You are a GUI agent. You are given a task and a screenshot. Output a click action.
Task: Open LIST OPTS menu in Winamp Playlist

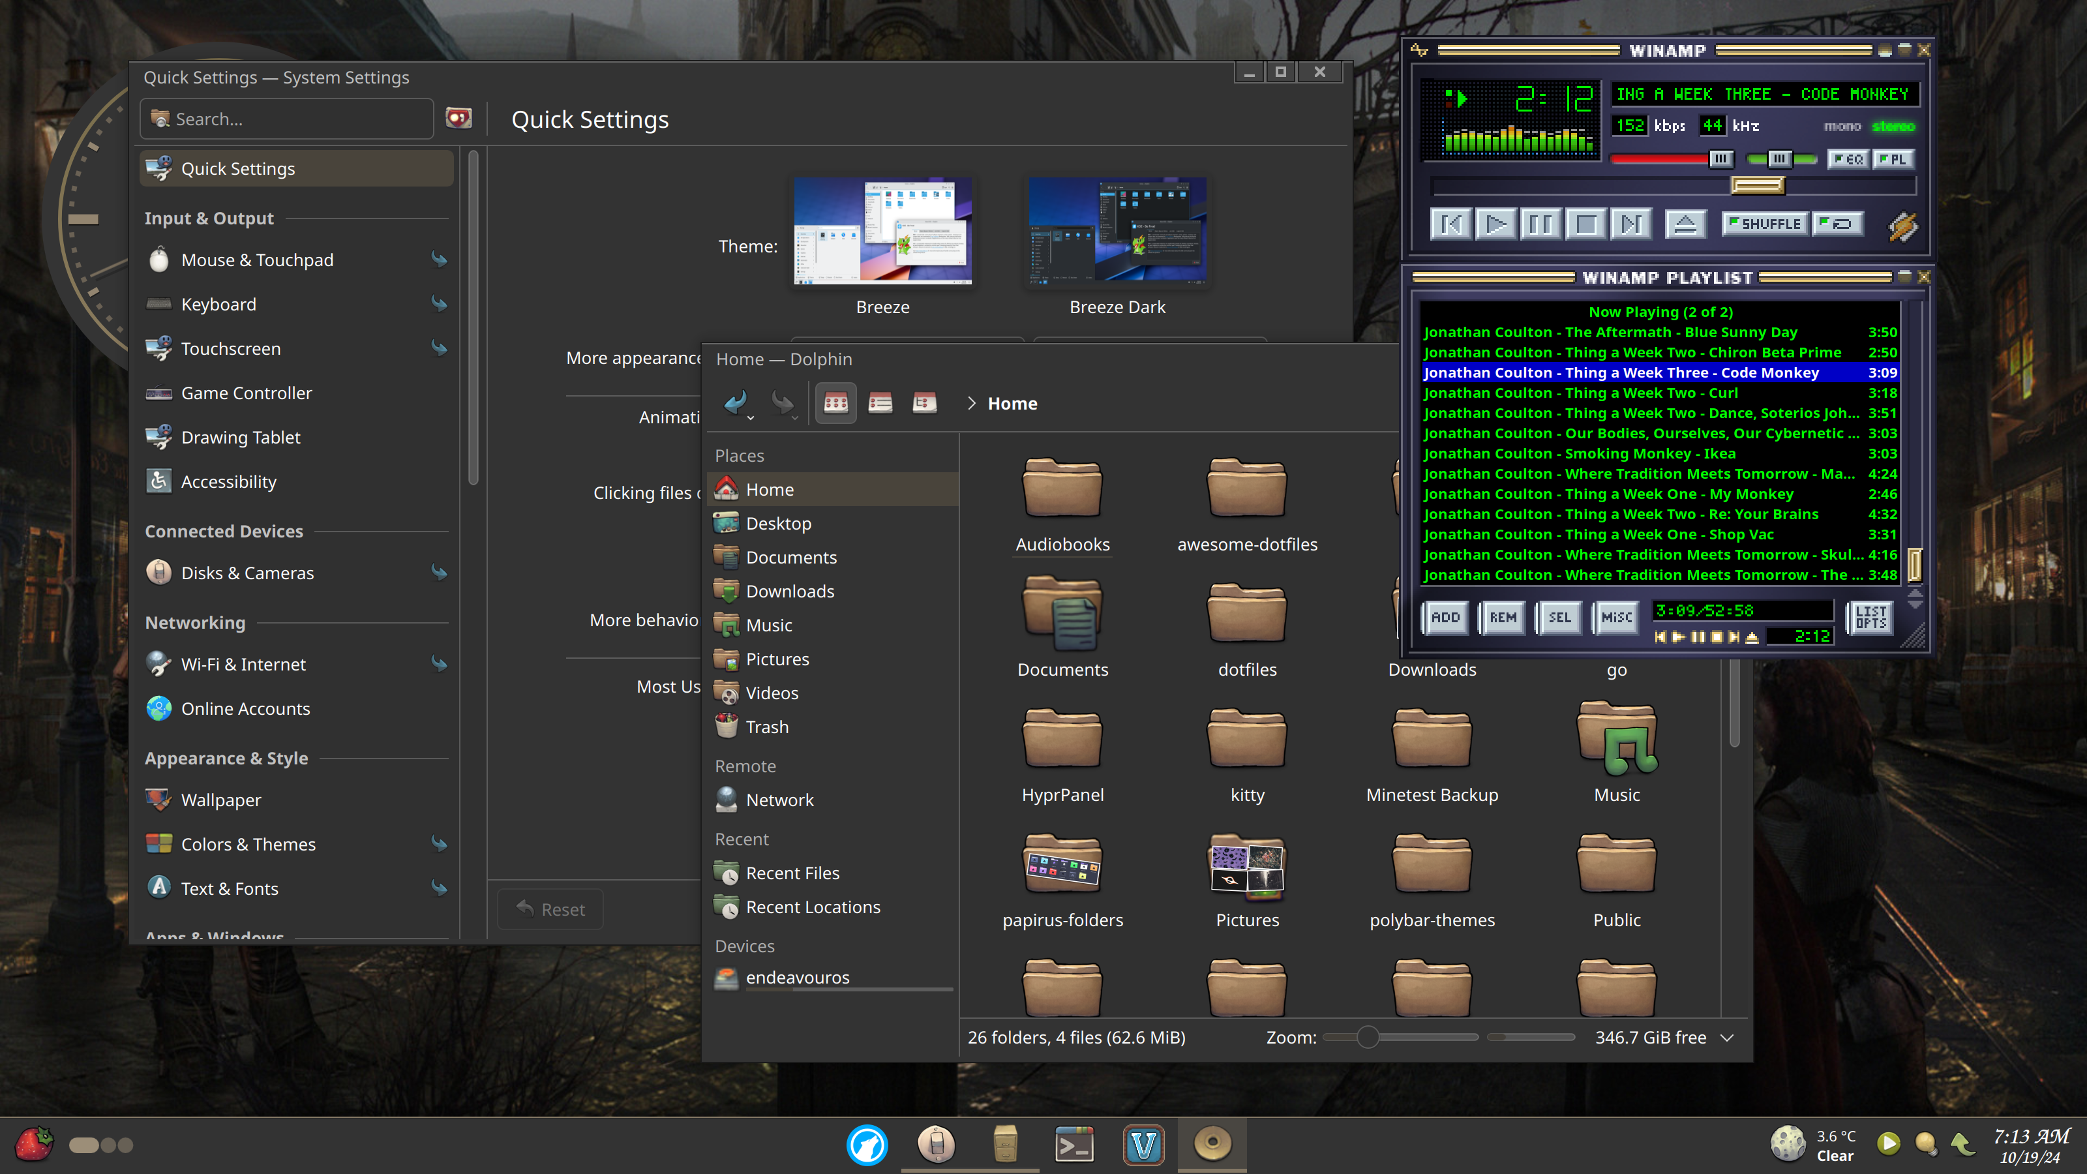coord(1870,618)
